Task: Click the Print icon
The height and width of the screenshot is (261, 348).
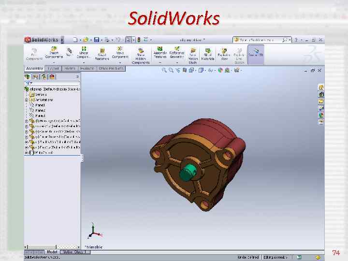Action: [x=107, y=40]
